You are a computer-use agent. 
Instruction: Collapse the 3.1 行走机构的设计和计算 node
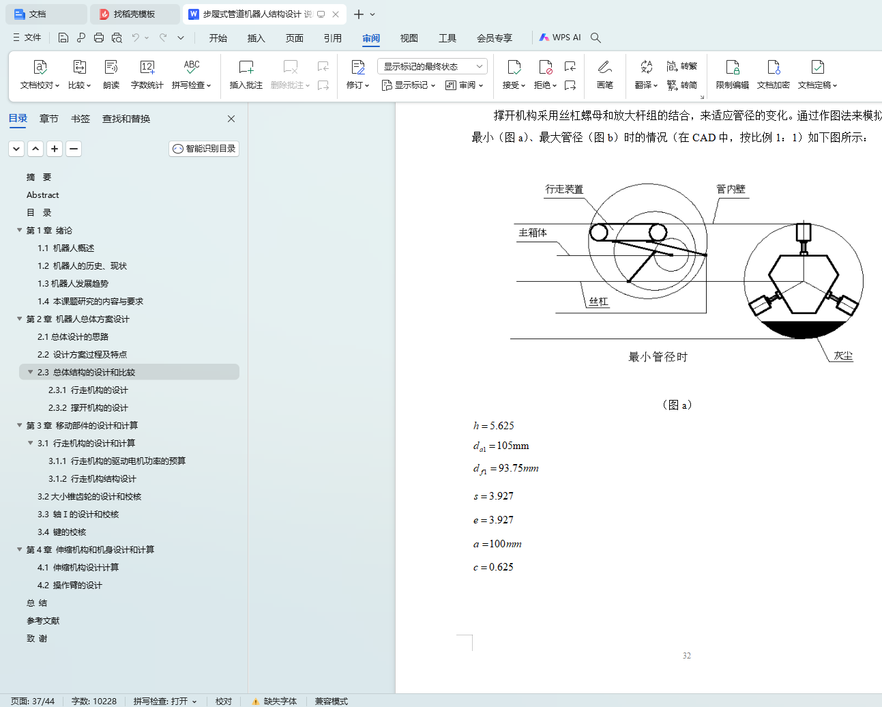pyautogui.click(x=31, y=444)
